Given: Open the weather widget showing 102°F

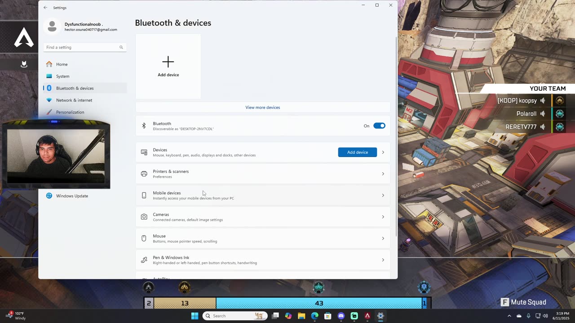Looking at the screenshot, I should point(16,316).
